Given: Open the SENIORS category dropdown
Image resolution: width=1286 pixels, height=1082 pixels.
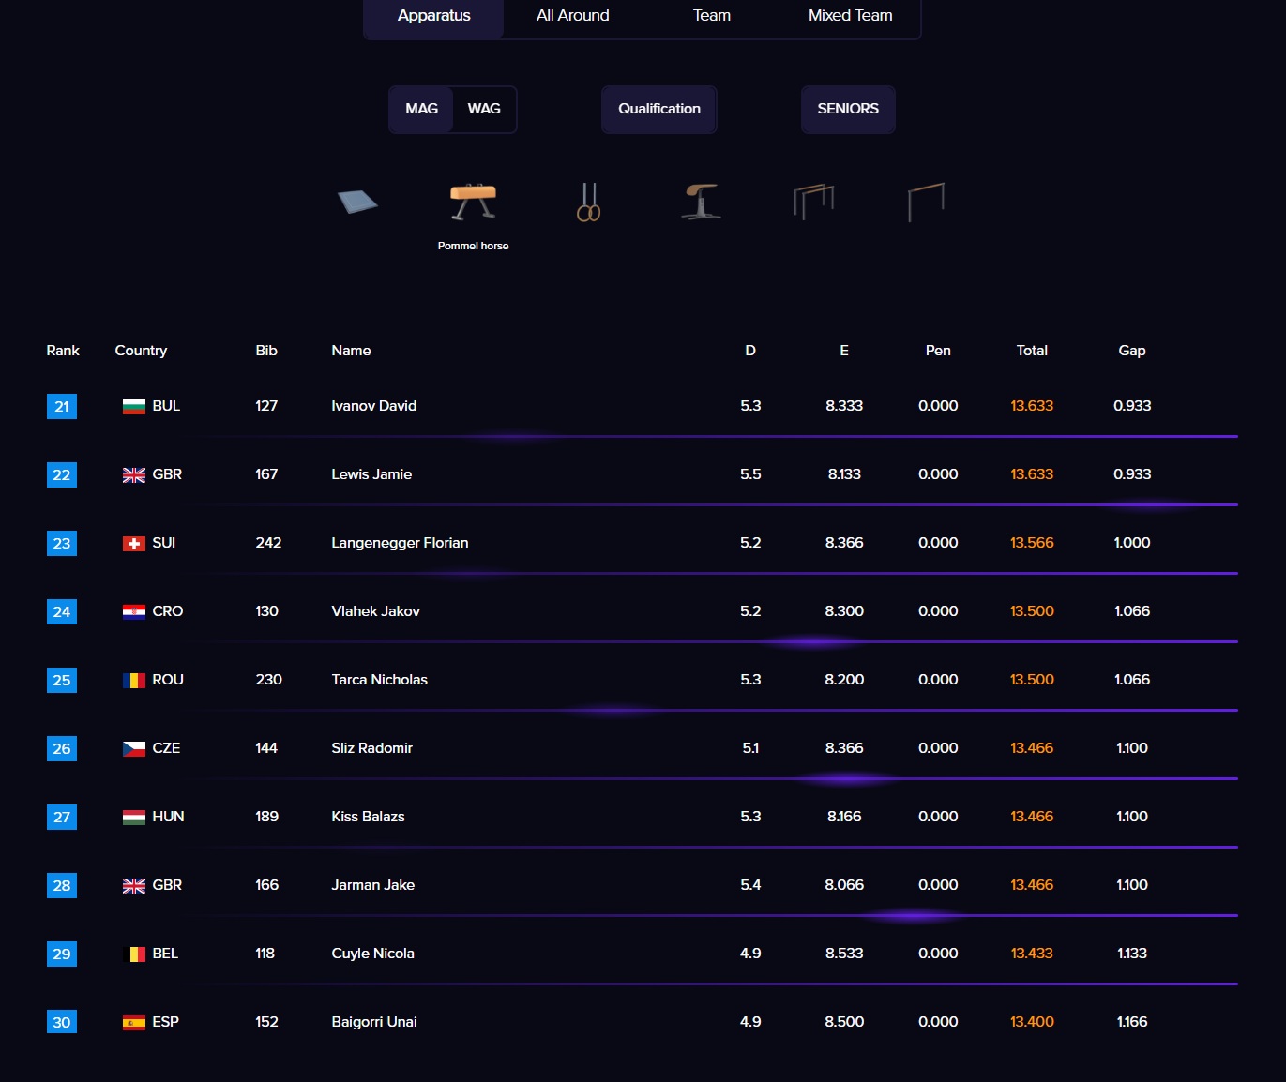Looking at the screenshot, I should [848, 109].
